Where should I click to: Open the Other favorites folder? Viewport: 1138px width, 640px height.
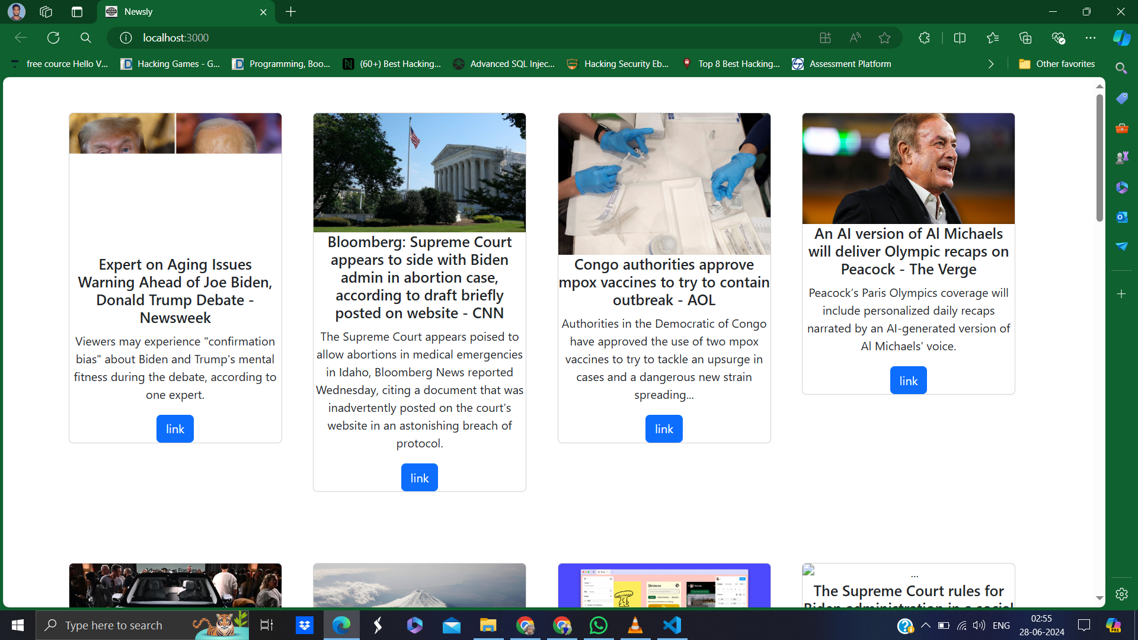pos(1057,64)
